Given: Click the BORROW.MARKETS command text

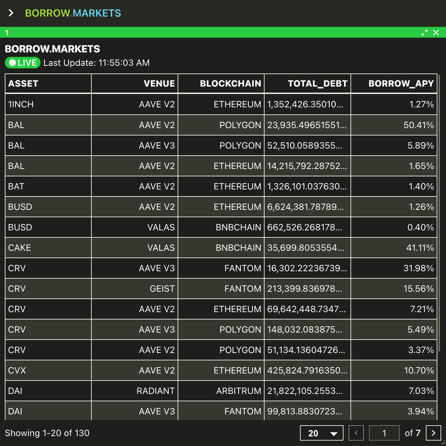Looking at the screenshot, I should coord(73,13).
